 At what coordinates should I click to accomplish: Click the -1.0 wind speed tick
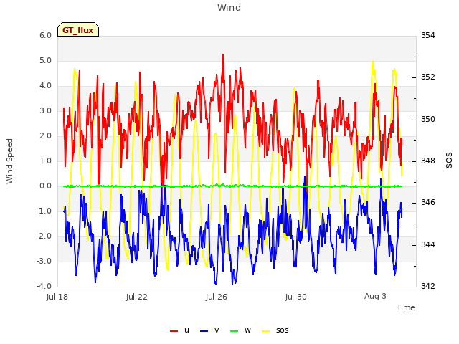tap(44, 211)
